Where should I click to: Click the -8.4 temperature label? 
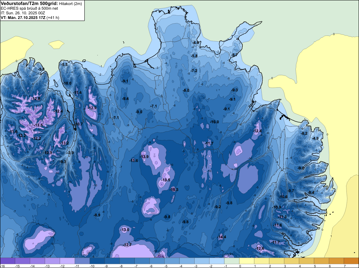pyautogui.click(x=311, y=193)
